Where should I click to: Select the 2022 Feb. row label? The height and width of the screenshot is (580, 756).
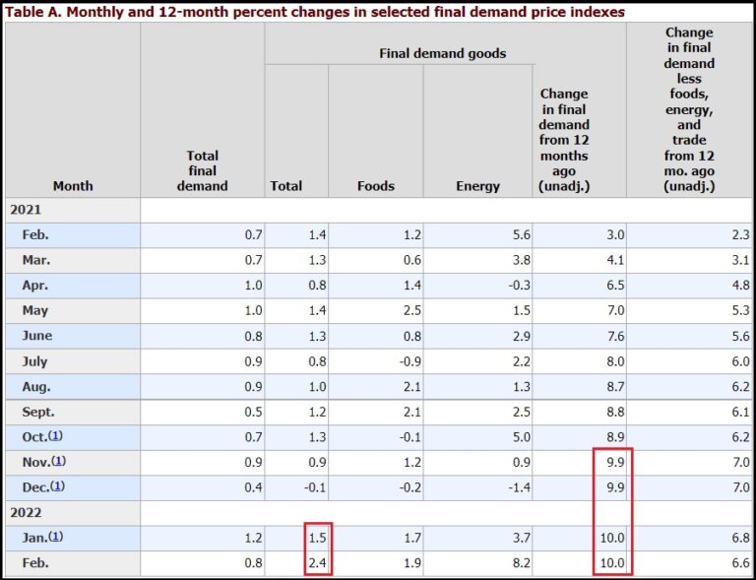point(35,562)
